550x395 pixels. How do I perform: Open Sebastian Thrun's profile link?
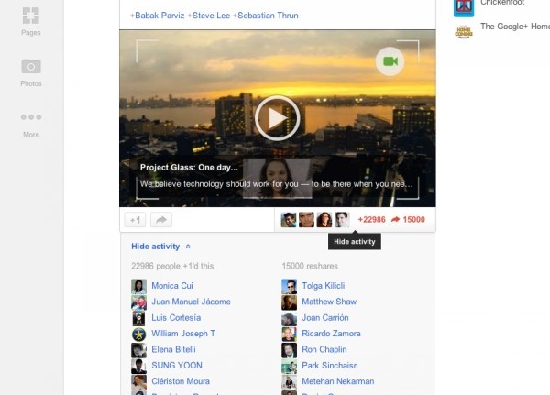coord(268,16)
